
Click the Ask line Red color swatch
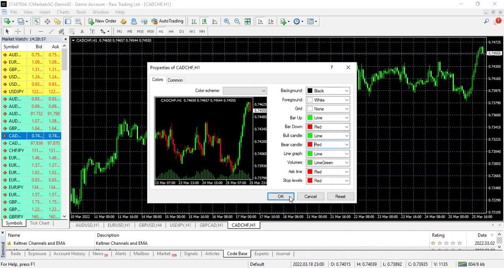[310, 172]
